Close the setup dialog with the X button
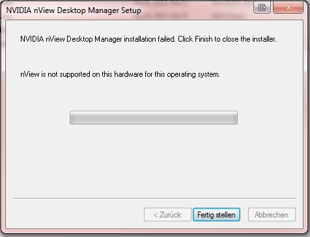 (x=288, y=8)
